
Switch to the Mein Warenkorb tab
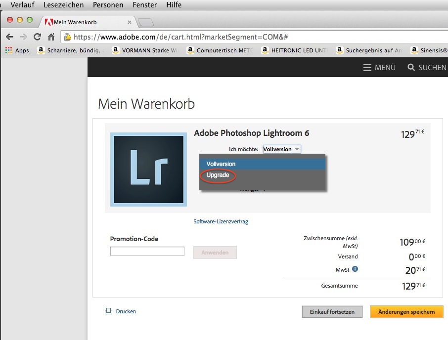87,22
